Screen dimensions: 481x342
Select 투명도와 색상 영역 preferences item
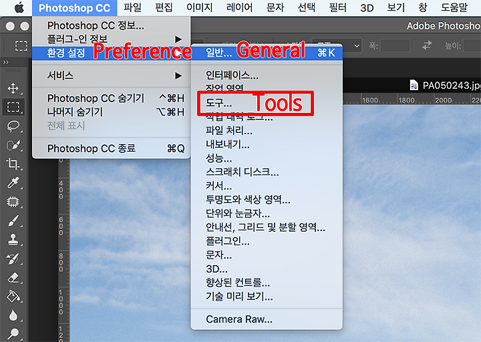pos(267,200)
